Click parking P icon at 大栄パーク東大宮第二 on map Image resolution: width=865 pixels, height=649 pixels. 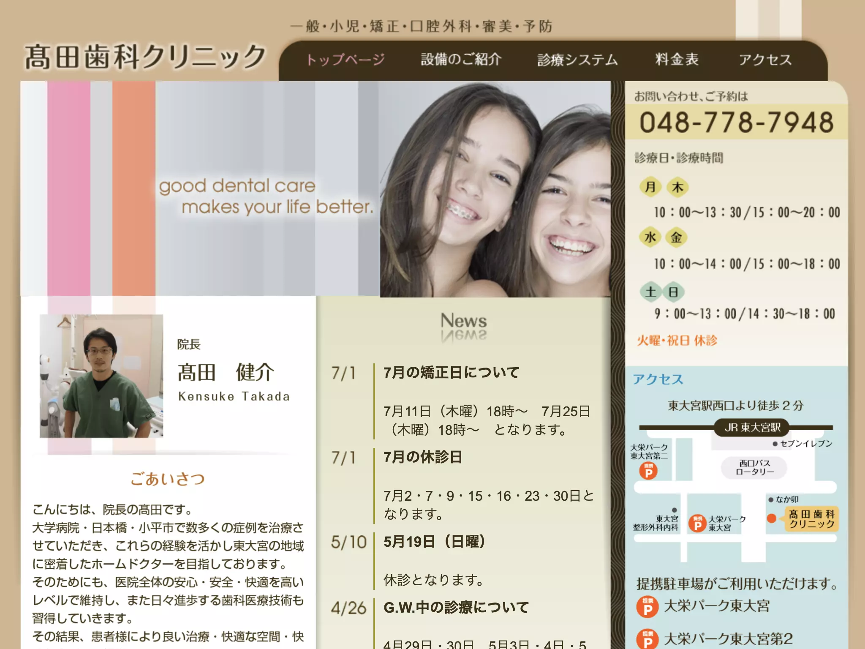tap(648, 471)
